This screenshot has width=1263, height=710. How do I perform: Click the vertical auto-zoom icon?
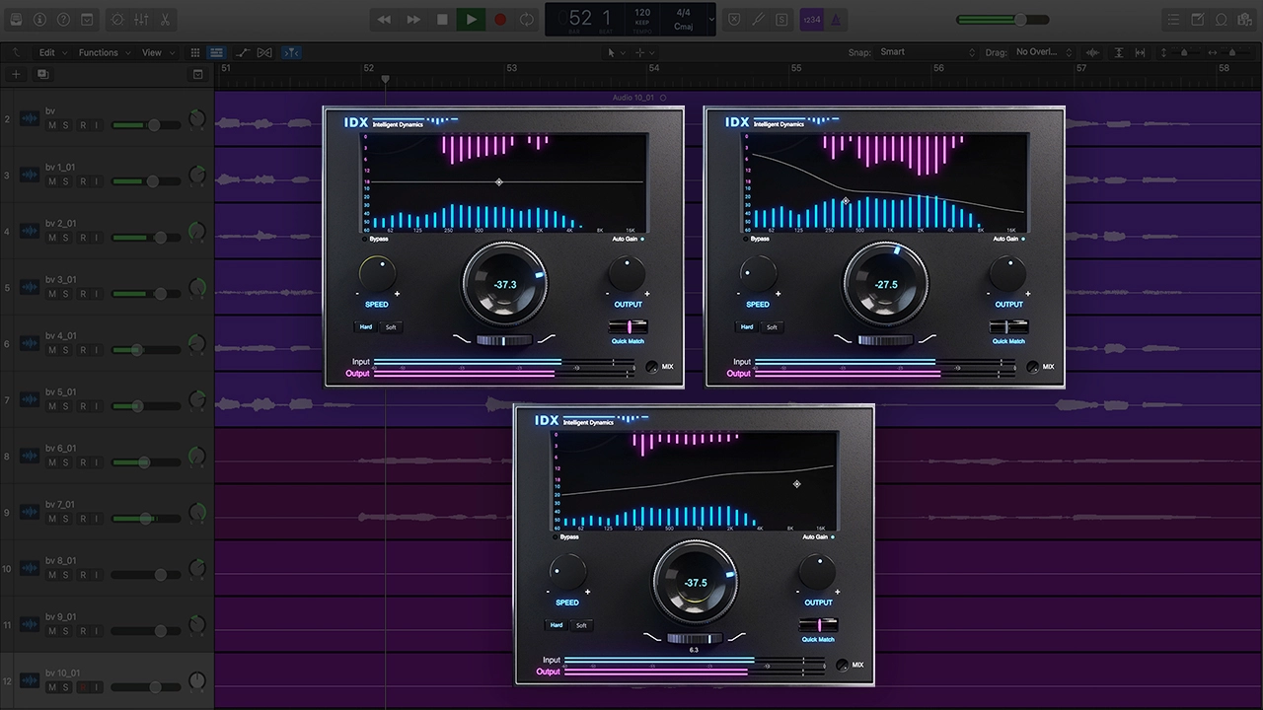1119,52
